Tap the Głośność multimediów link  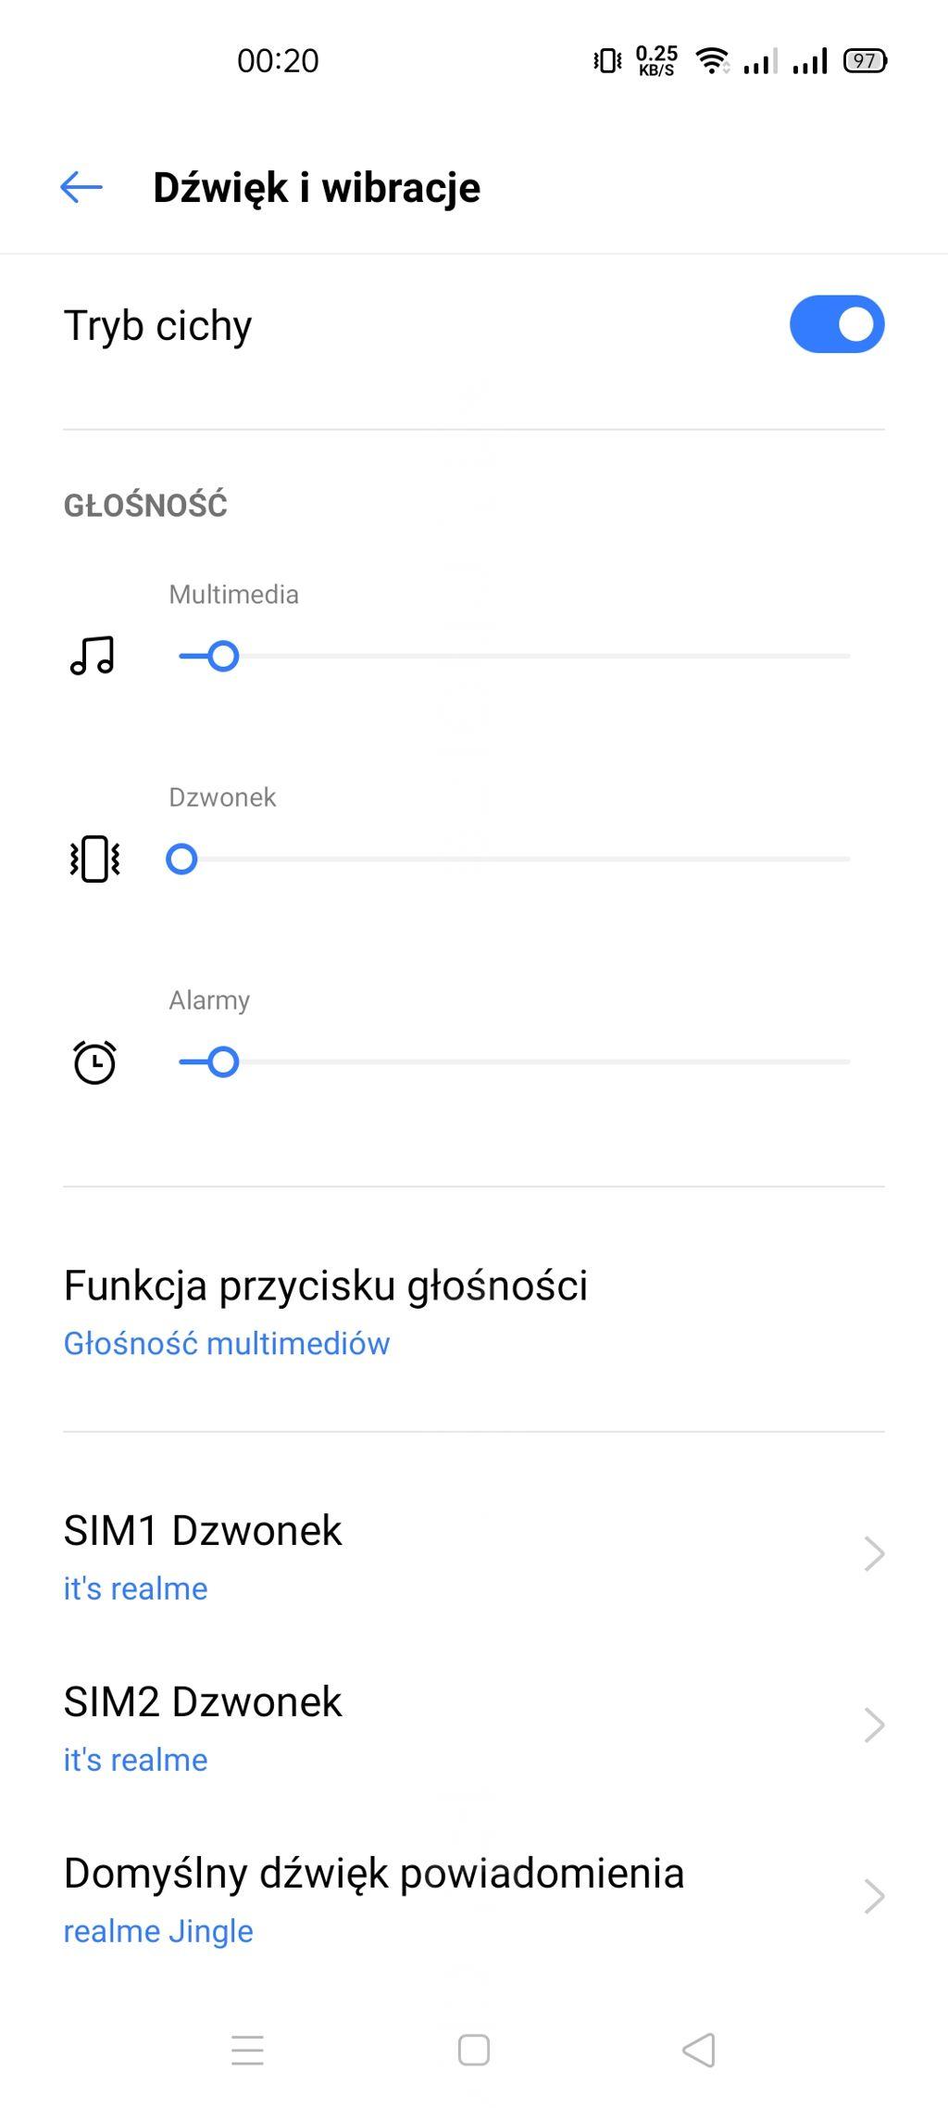227,1344
